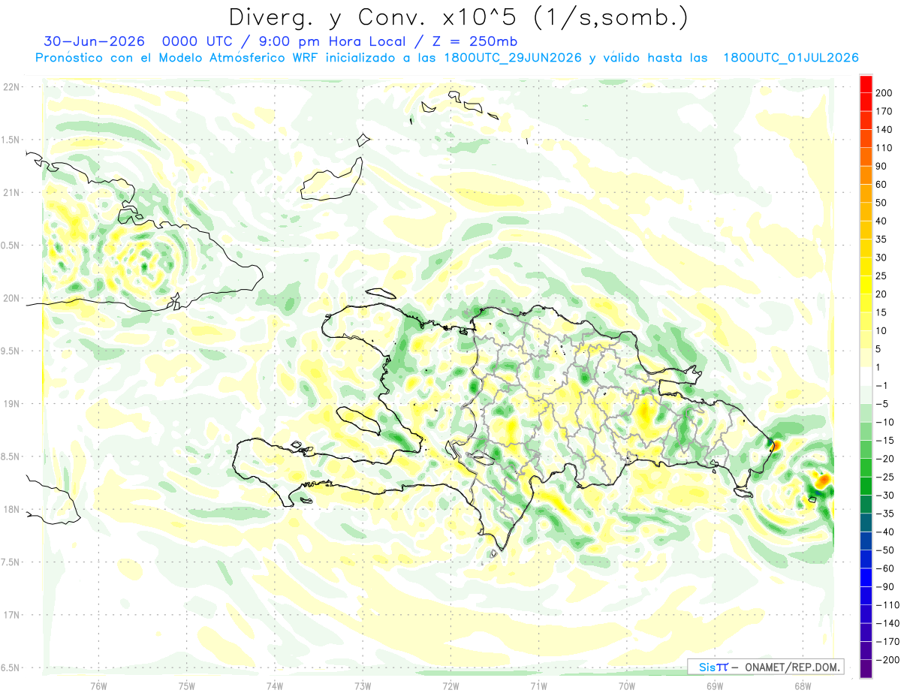Click the '-170' color scale value

point(888,642)
